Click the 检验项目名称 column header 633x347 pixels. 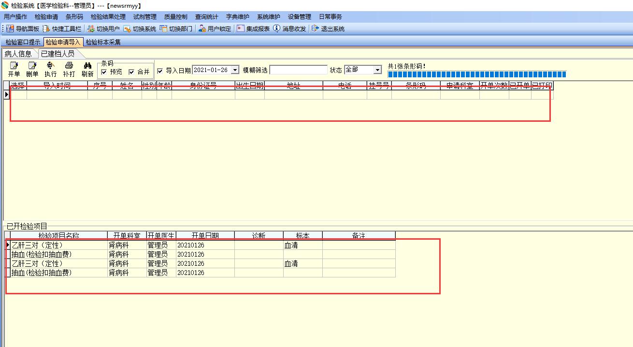[59, 236]
